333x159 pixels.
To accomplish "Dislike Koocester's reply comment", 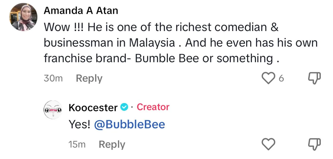I will coord(314,144).
